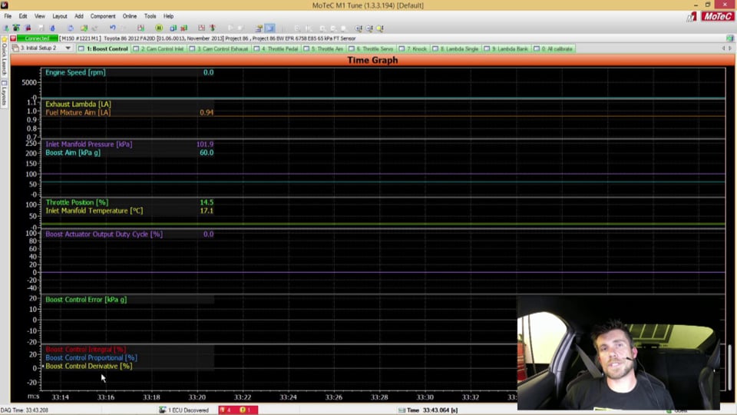The height and width of the screenshot is (415, 737).
Task: Click the yellow star Quick Launch icon
Action: (x=5, y=38)
